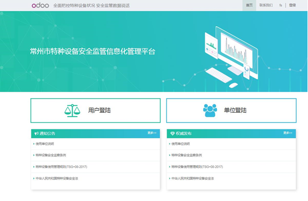The height and width of the screenshot is (201, 308).
Task: Open 中华人民共和国特种设备安全法 in 权威发布 list
Action: point(193,178)
